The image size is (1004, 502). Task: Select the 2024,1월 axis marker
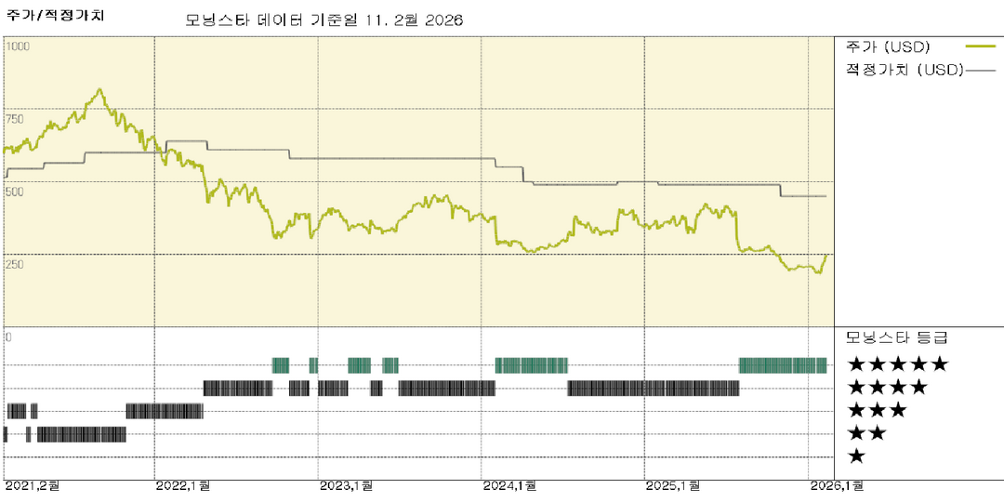[x=509, y=485]
